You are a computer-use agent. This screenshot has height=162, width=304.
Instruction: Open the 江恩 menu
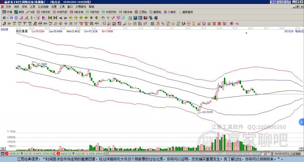33,7
